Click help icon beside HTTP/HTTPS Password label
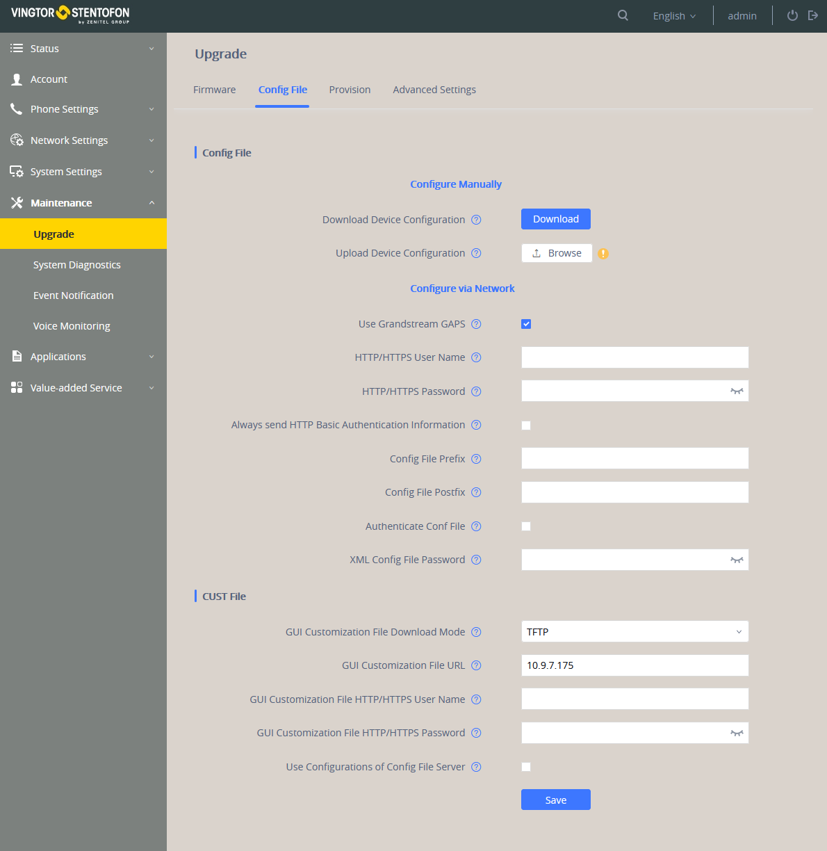 pyautogui.click(x=476, y=391)
